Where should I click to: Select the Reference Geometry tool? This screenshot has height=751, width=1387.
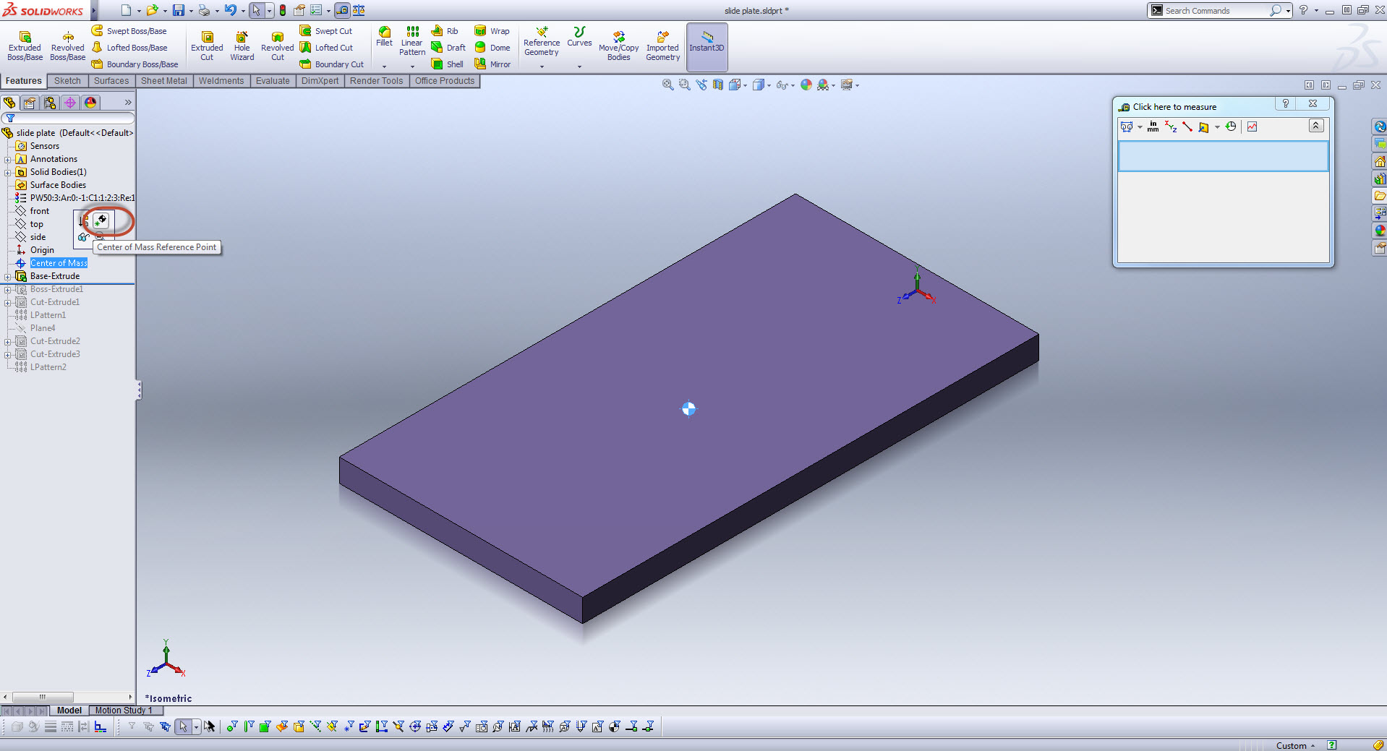[541, 42]
